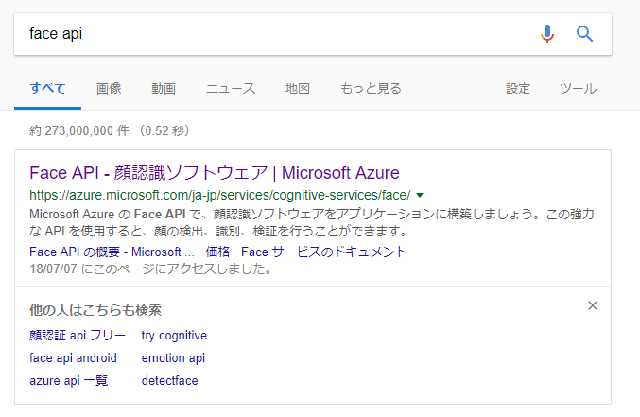Search for detectface
The width and height of the screenshot is (640, 417).
tap(170, 381)
